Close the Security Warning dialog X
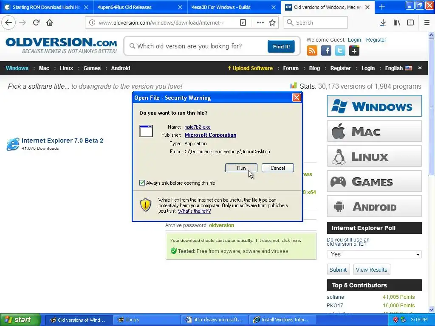 (x=297, y=98)
